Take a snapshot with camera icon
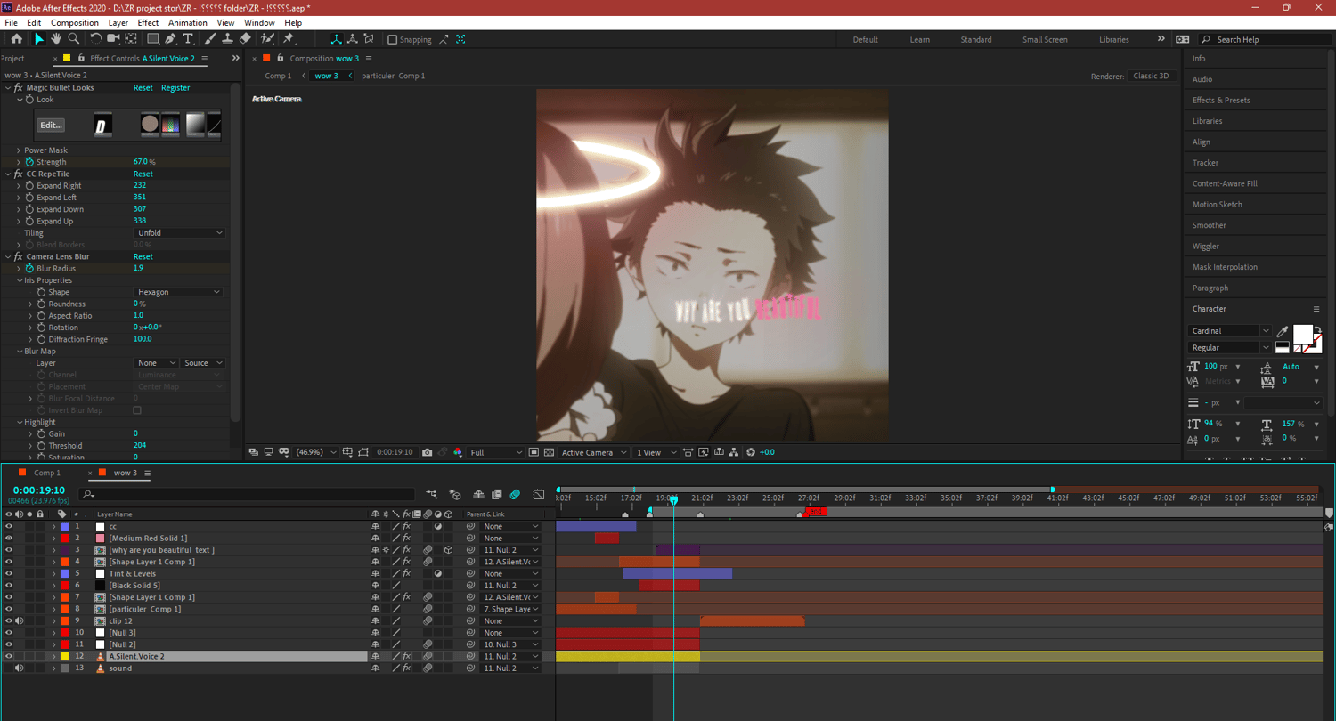The image size is (1336, 721). click(428, 452)
